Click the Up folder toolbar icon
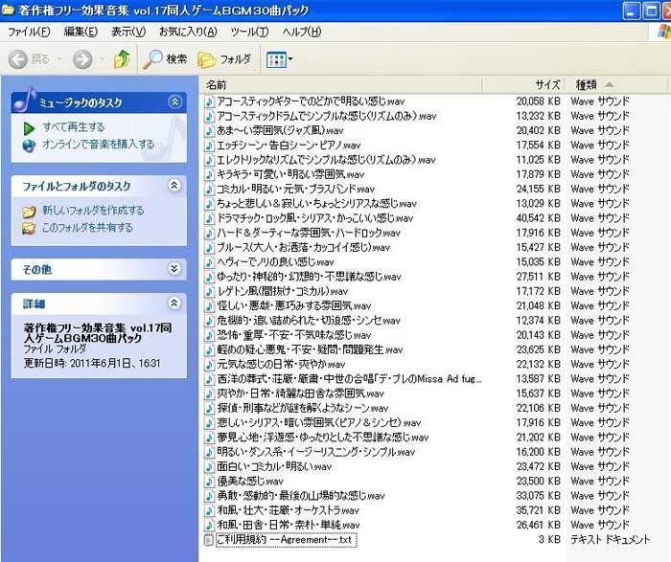Image resolution: width=671 pixels, height=562 pixels. pyautogui.click(x=122, y=59)
